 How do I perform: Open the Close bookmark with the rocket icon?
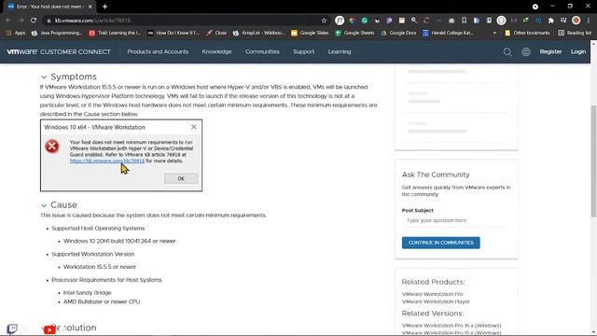pos(216,34)
